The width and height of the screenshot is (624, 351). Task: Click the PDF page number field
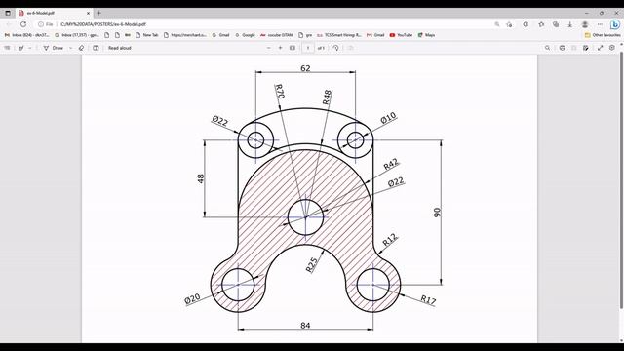pos(308,48)
